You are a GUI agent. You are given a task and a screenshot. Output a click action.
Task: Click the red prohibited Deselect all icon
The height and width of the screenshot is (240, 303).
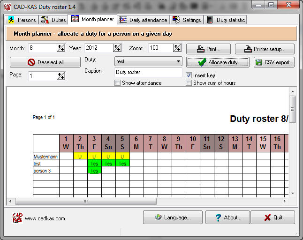coord(31,62)
